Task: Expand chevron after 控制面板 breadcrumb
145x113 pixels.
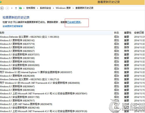Action: [37, 8]
